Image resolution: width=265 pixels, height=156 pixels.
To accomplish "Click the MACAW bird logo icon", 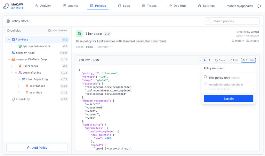I will click(x=6, y=6).
